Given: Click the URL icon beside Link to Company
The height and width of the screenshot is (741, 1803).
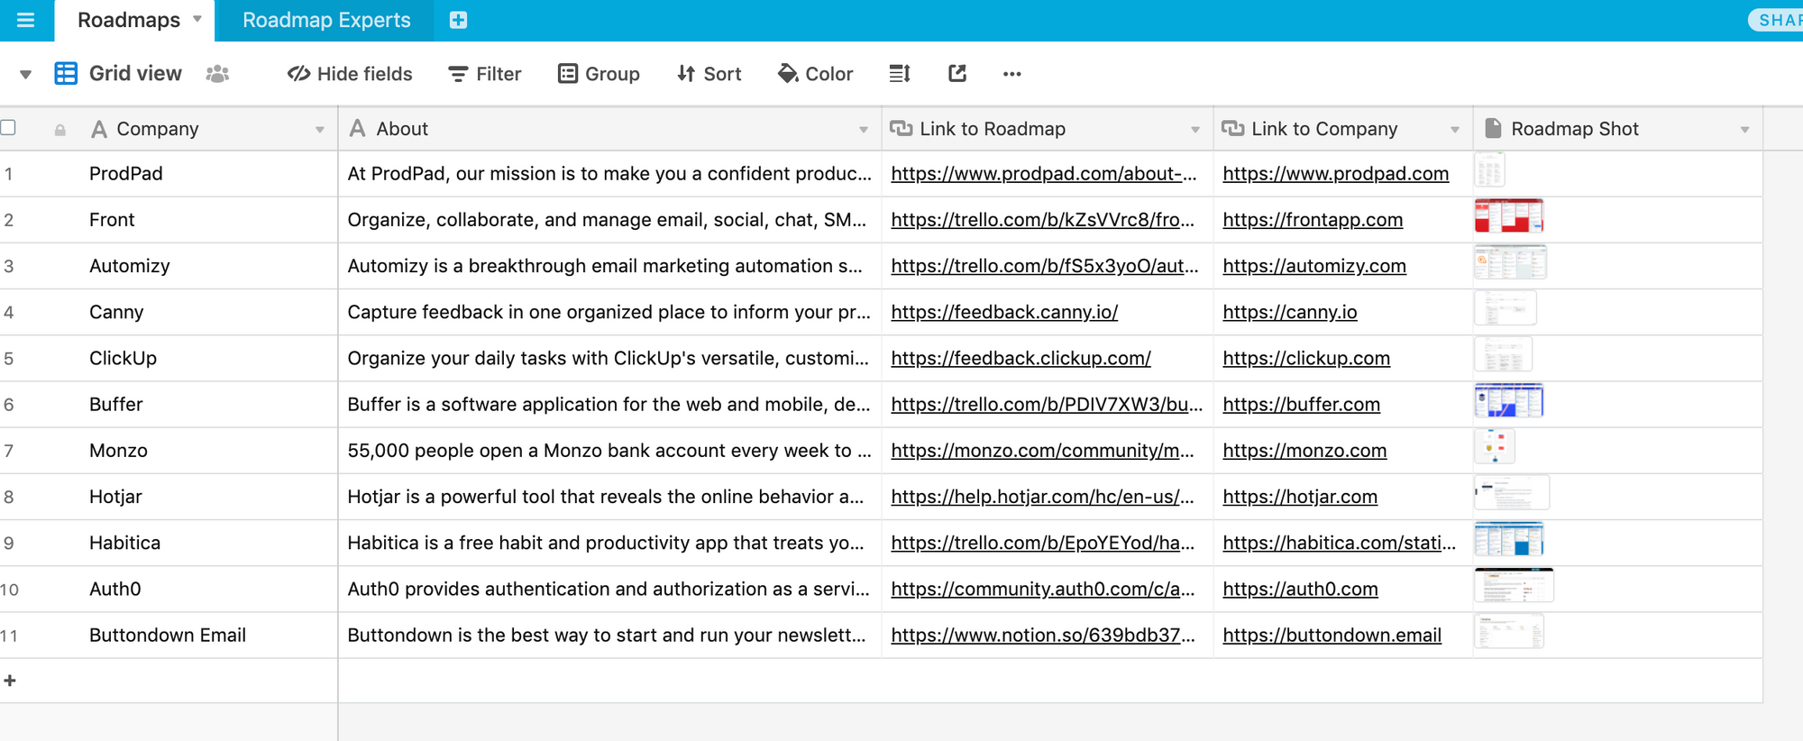Looking at the screenshot, I should (1232, 129).
